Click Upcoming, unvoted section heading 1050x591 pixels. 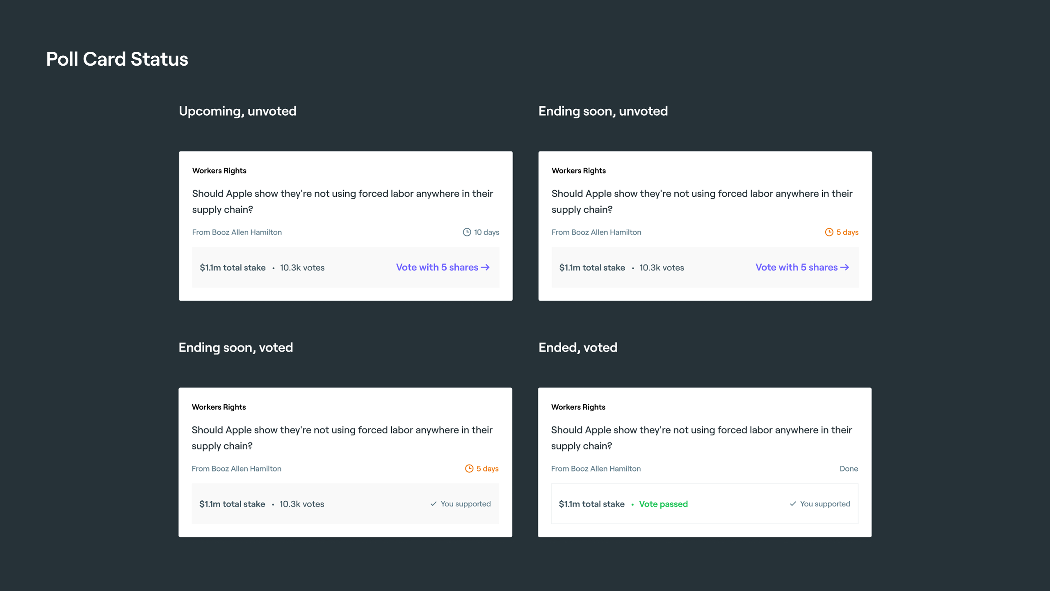tap(237, 111)
